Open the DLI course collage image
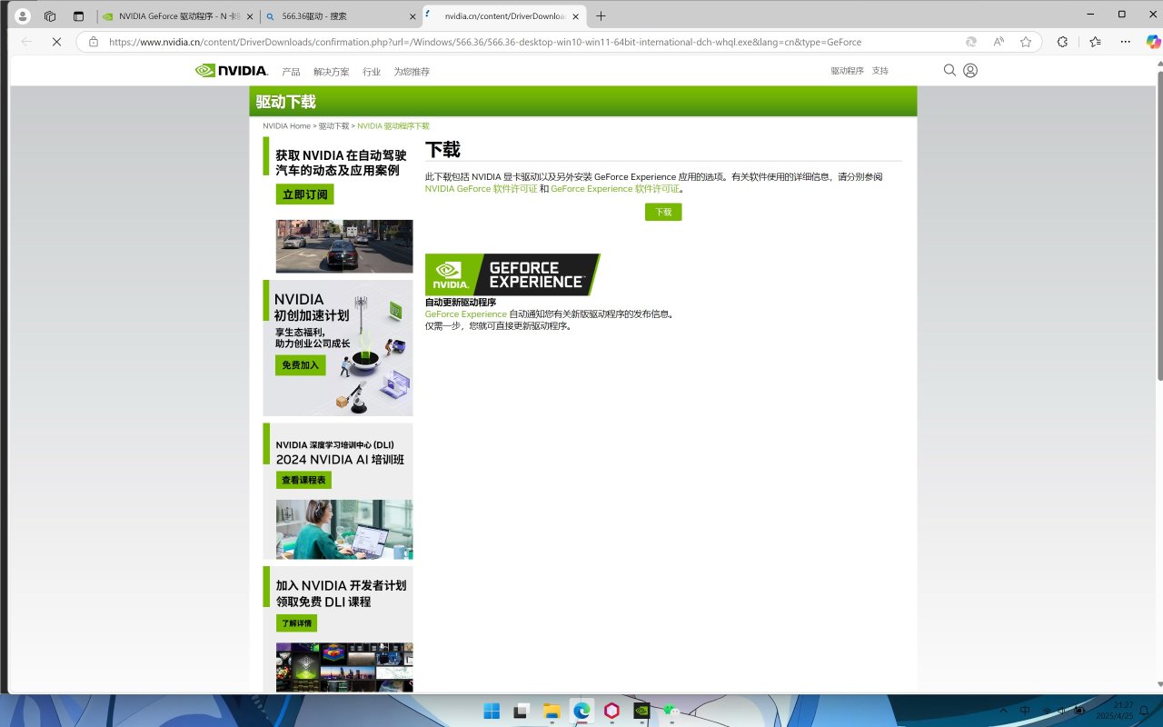 [x=344, y=667]
